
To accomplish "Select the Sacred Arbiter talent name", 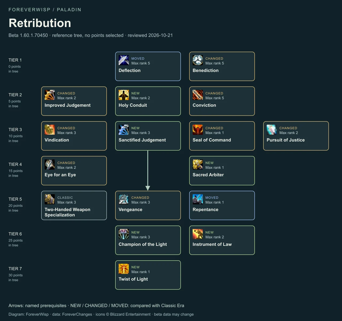I will [208, 175].
